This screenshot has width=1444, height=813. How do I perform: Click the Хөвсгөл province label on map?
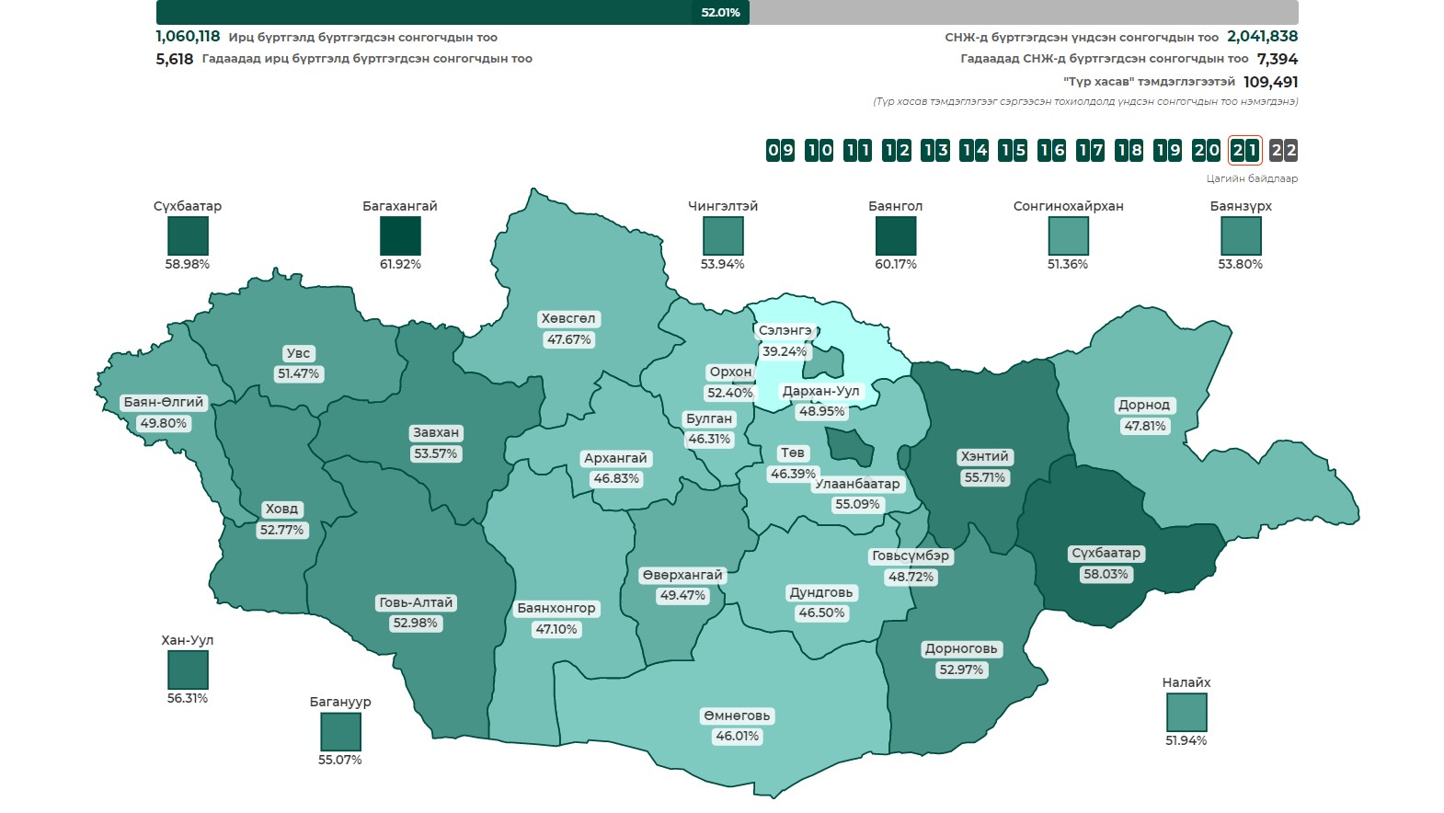(568, 319)
